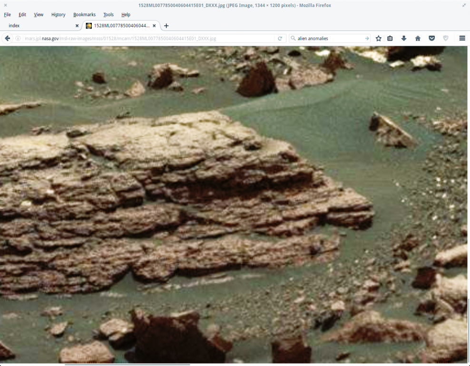The height and width of the screenshot is (366, 470).
Task: Open the hamburger menu
Action: (x=462, y=38)
